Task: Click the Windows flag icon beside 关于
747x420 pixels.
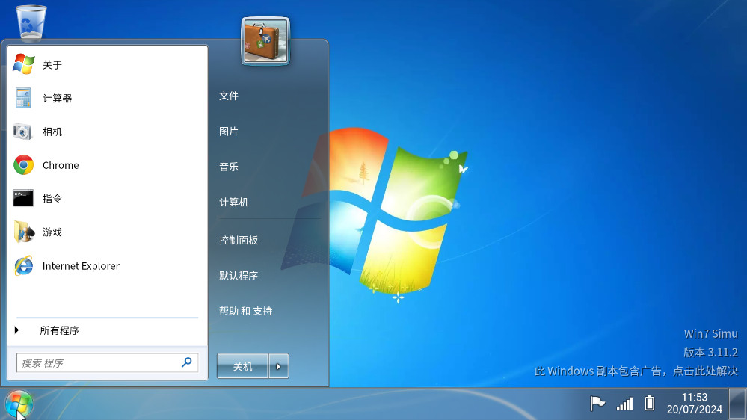Action: pyautogui.click(x=24, y=65)
